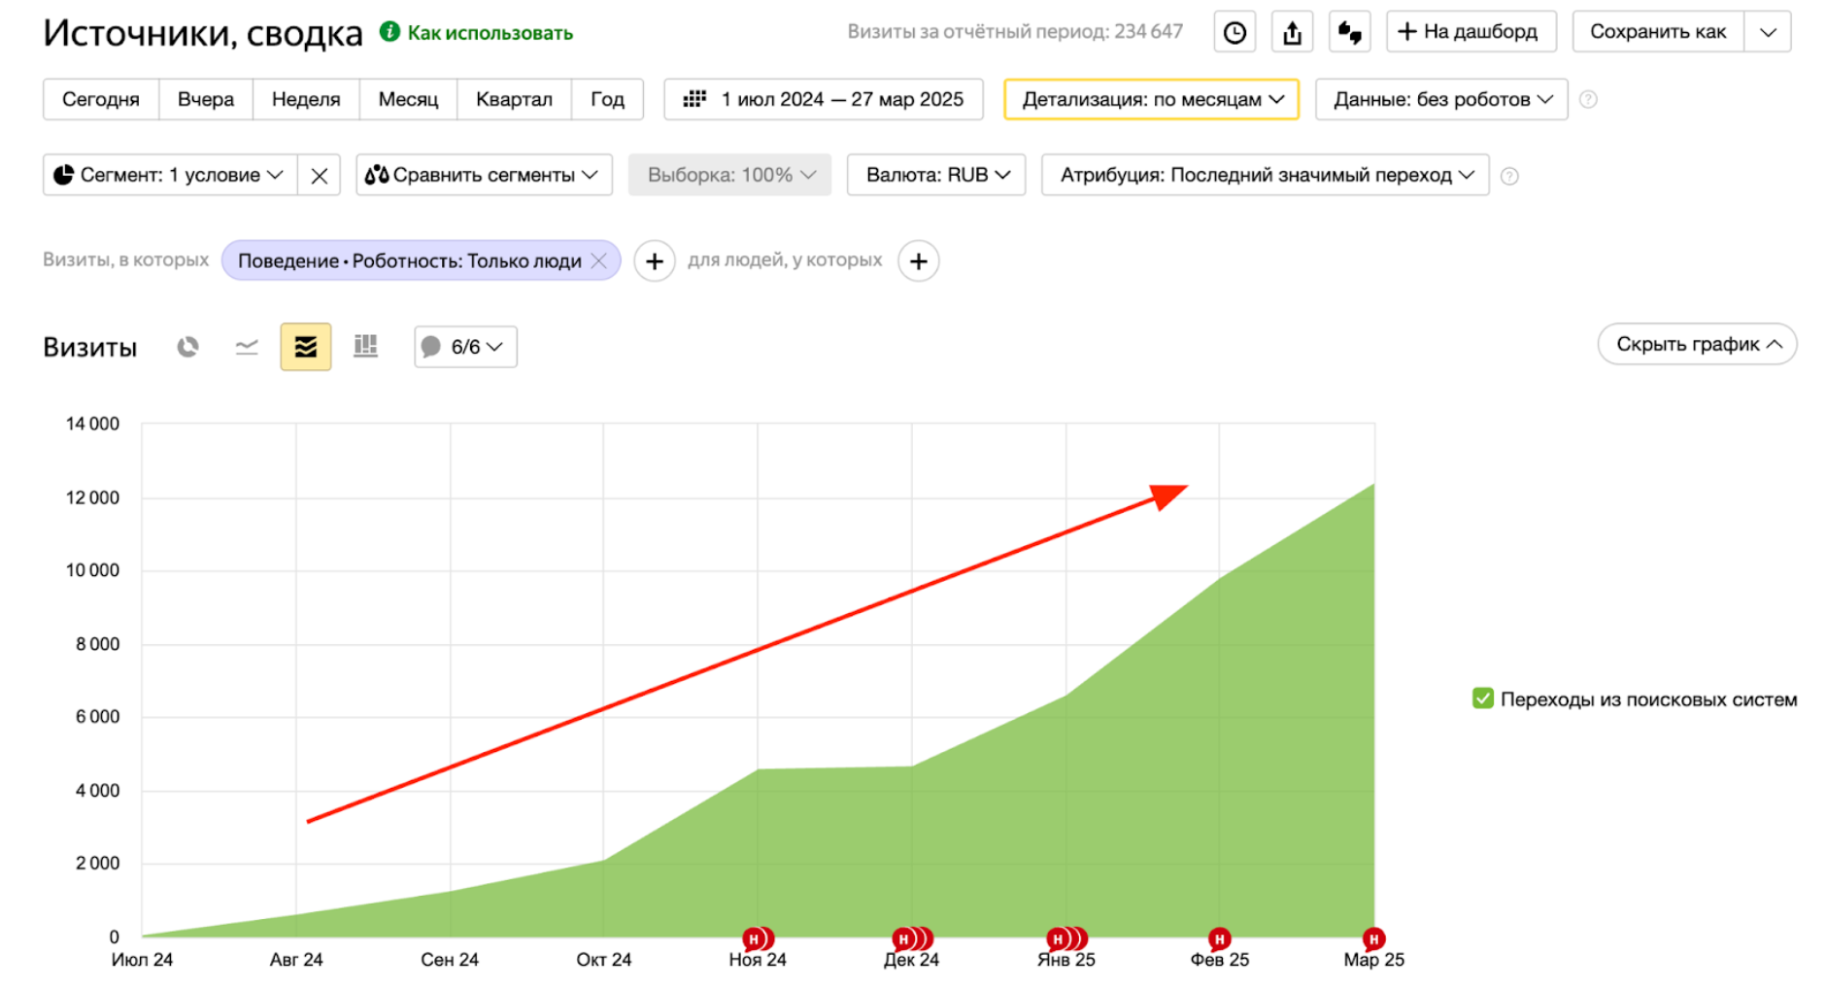Click the thumbs up/down feedback icon
The image size is (1826, 989).
1349,32
